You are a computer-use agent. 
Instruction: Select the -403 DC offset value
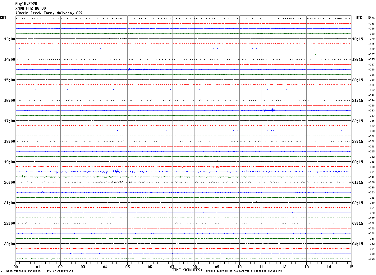click(371, 259)
